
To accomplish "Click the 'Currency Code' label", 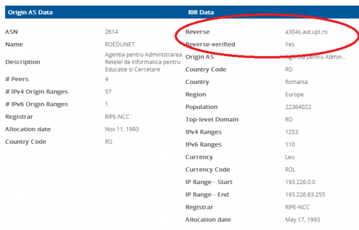I will pos(208,170).
